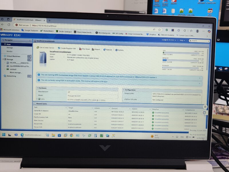
Task: Open Chrome from the taskbar
Action: click(71, 135)
